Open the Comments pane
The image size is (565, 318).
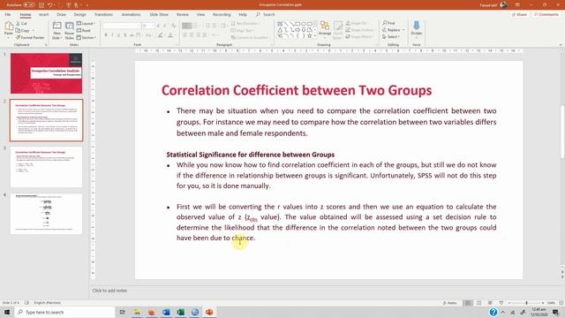click(546, 15)
